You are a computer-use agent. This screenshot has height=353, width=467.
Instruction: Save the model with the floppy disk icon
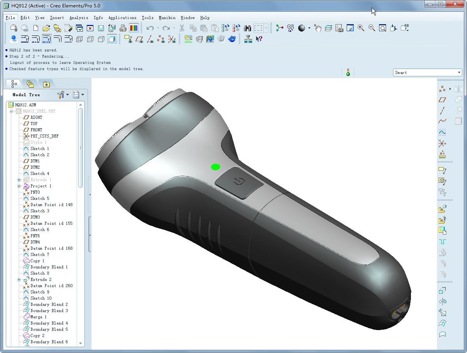point(101,28)
